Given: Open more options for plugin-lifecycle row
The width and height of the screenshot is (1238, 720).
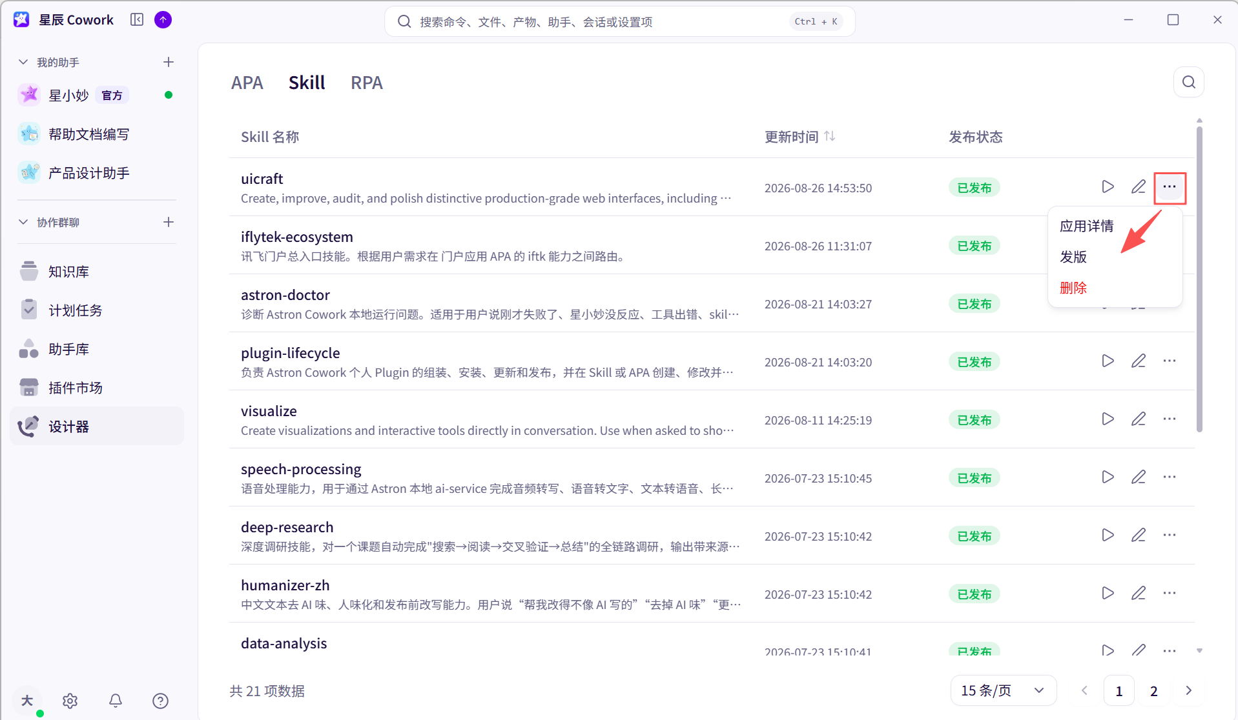Looking at the screenshot, I should click(1170, 361).
